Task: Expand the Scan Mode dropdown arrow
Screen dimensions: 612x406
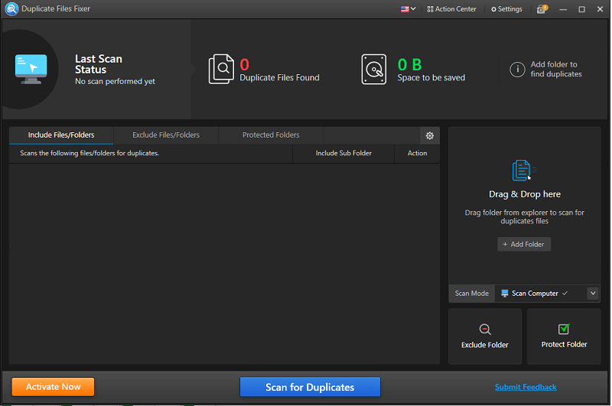Action: point(593,294)
